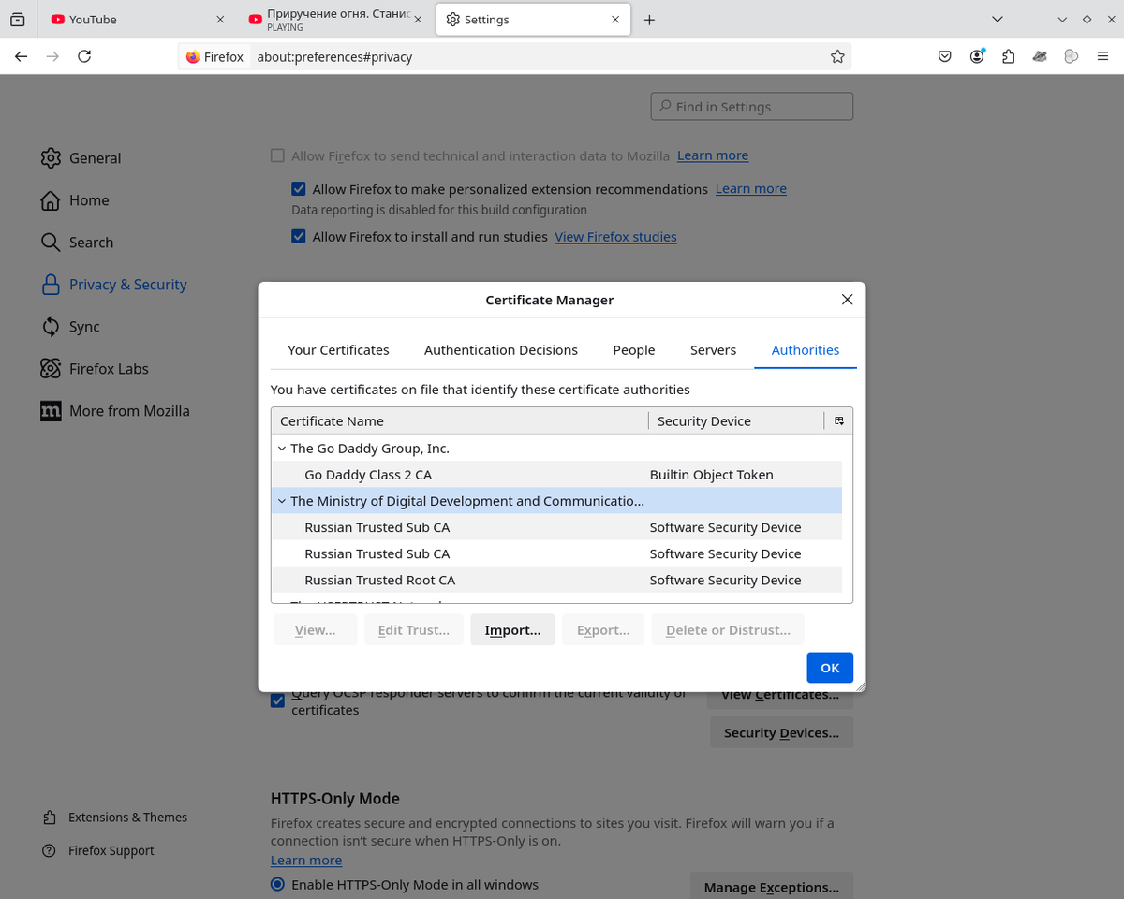Click Builtin Object Token cell

(x=712, y=475)
